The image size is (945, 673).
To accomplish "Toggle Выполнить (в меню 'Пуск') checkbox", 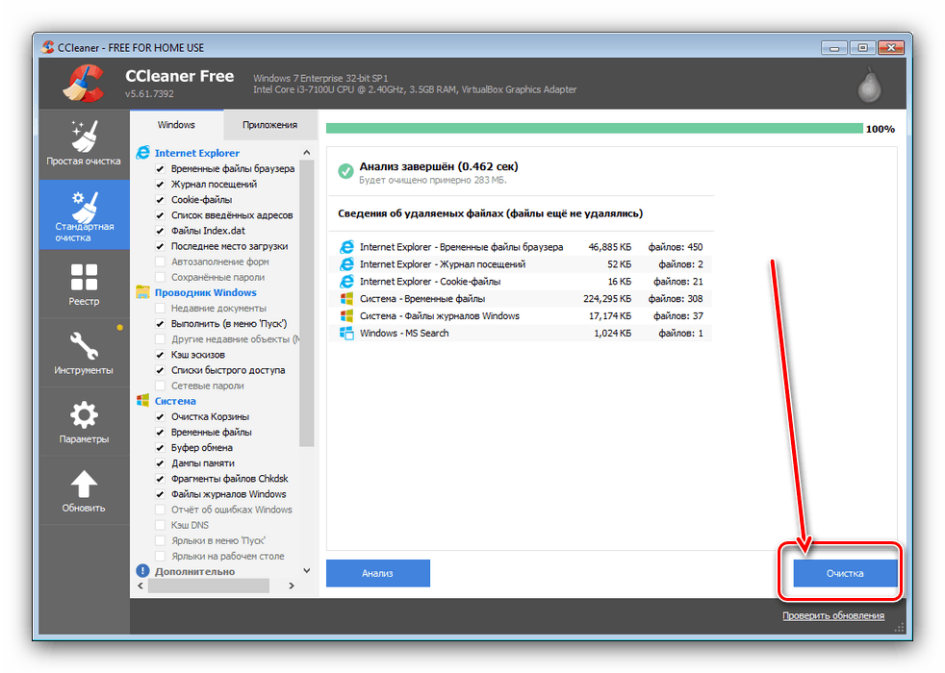I will 161,324.
